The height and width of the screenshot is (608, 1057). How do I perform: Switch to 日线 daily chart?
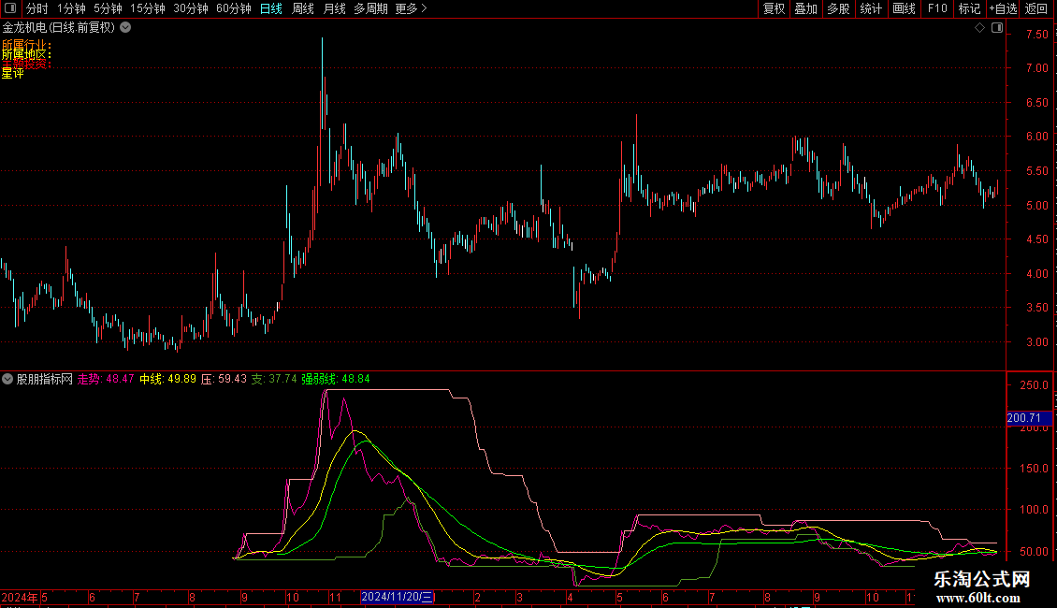tap(271, 8)
